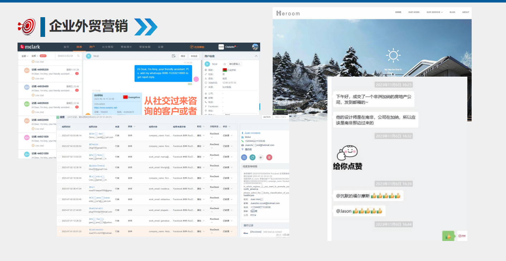Click the avatar of 访客 44925009
Screen dimensions: 506x261
[27, 104]
